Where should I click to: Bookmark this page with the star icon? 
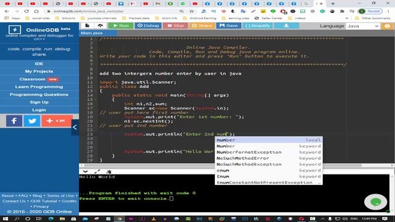(192, 11)
